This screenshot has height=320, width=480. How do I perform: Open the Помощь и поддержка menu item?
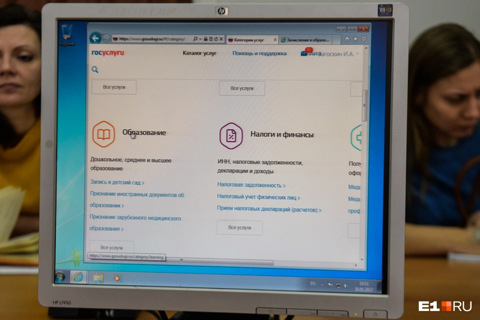coord(259,53)
